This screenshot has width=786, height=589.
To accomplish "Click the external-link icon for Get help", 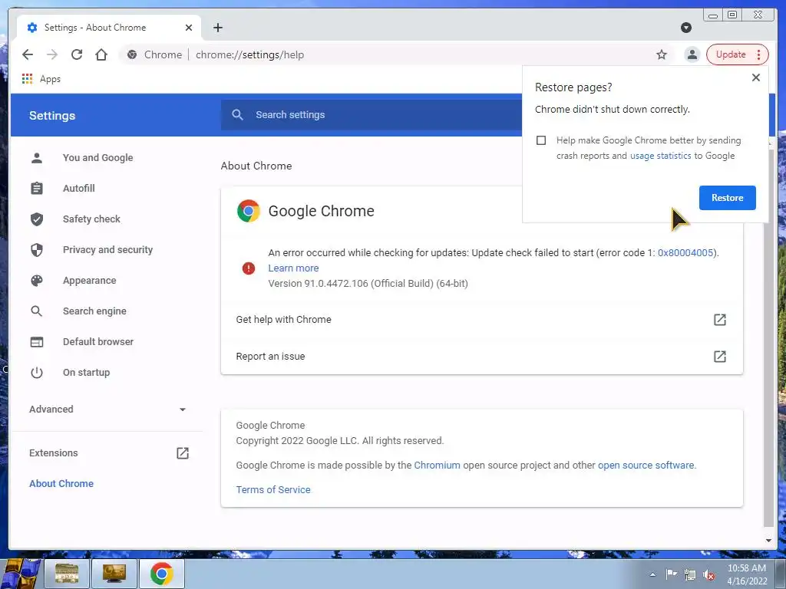I will [x=720, y=320].
